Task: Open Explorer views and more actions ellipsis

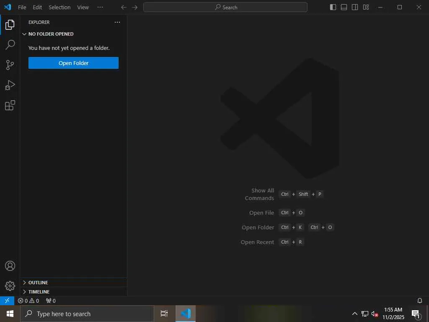Action: pyautogui.click(x=117, y=22)
